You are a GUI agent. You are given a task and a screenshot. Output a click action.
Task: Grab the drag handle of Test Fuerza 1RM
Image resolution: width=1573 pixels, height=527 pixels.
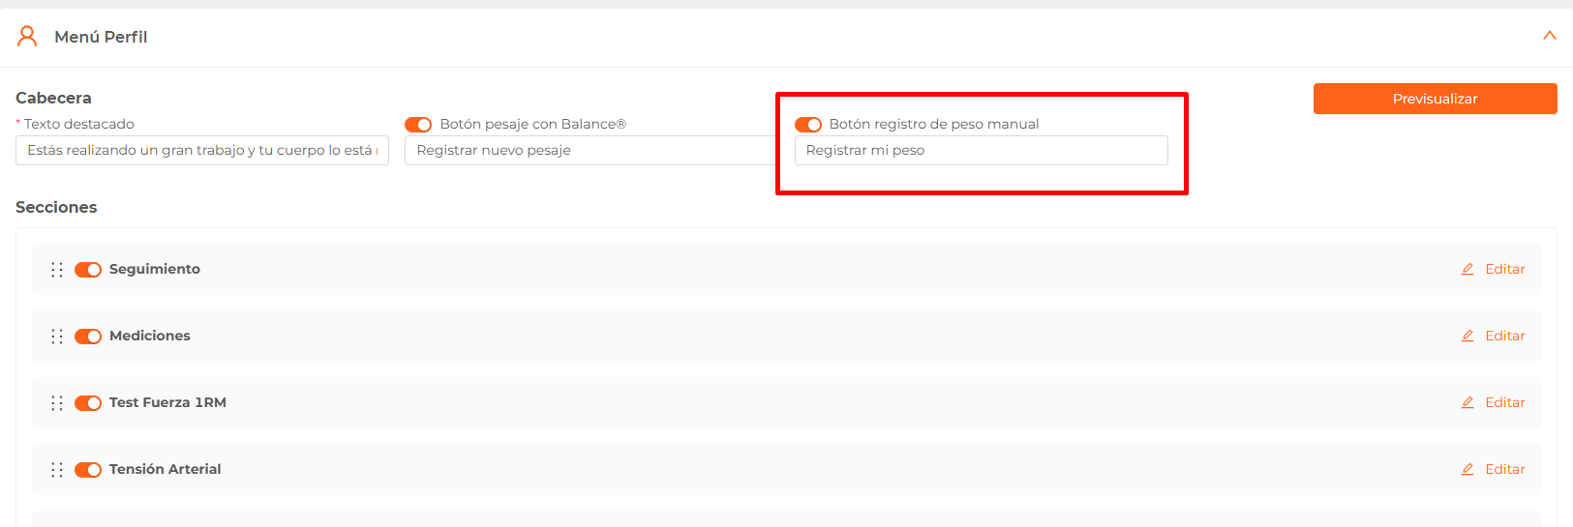pyautogui.click(x=57, y=403)
